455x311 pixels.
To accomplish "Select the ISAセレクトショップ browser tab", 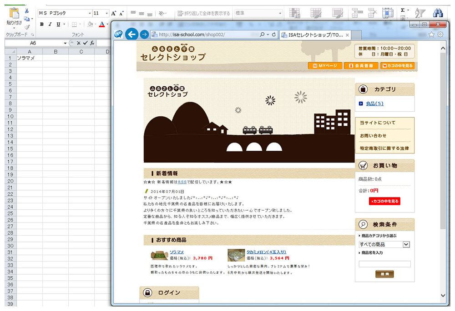I will pyautogui.click(x=315, y=35).
